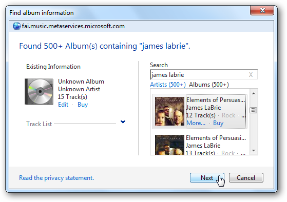Click More... link on first album result
Screen dimensions: 287x202
(196, 123)
